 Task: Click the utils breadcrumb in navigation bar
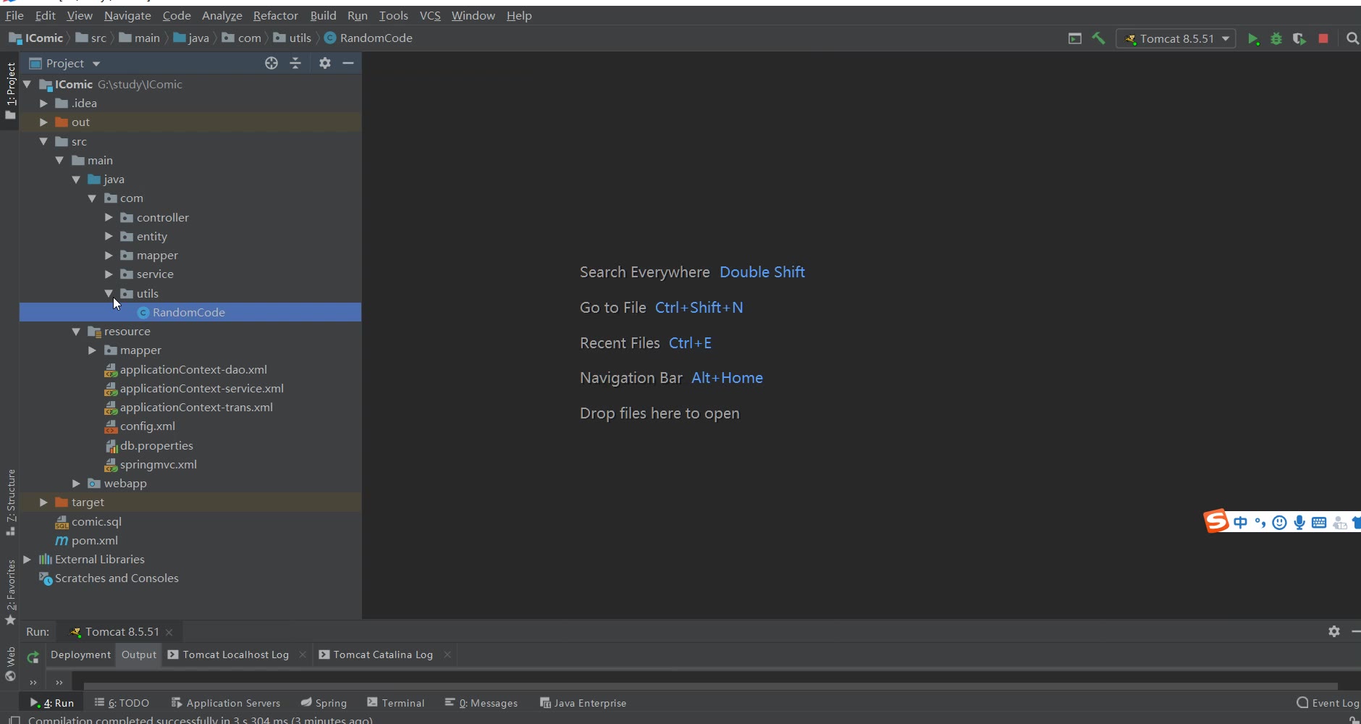300,38
